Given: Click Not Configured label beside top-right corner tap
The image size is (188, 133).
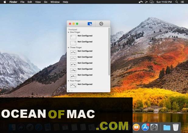Looking at the screenshot, I should click(x=85, y=42).
